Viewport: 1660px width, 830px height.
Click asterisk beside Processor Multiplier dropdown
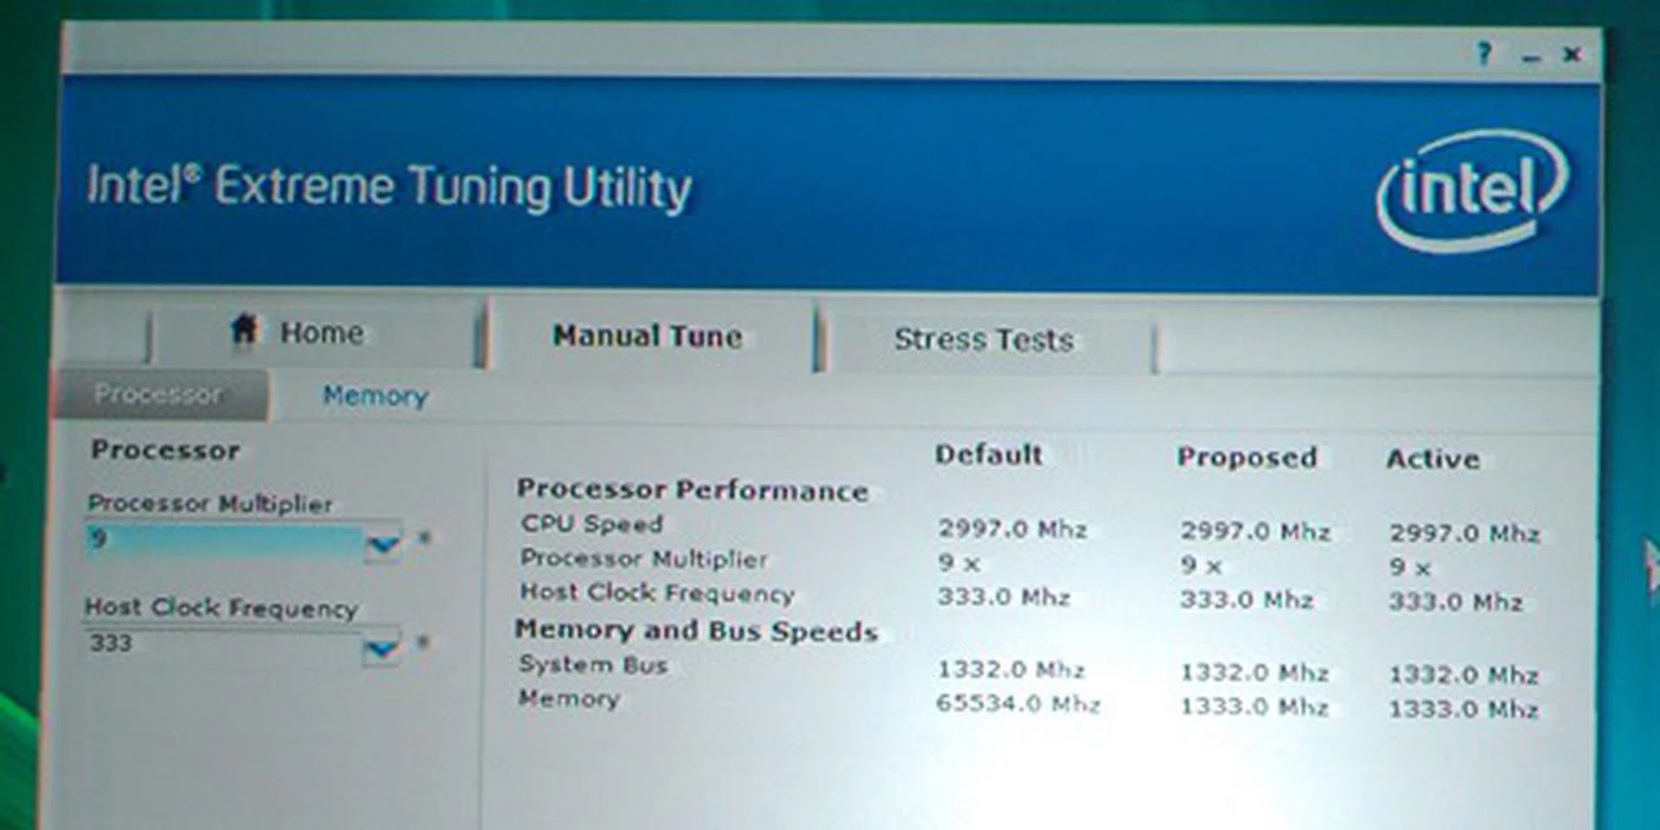click(424, 539)
